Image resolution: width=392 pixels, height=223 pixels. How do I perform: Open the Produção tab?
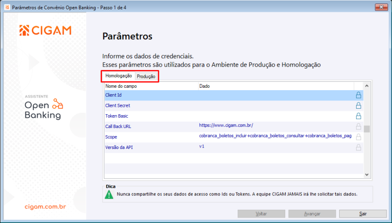(146, 76)
